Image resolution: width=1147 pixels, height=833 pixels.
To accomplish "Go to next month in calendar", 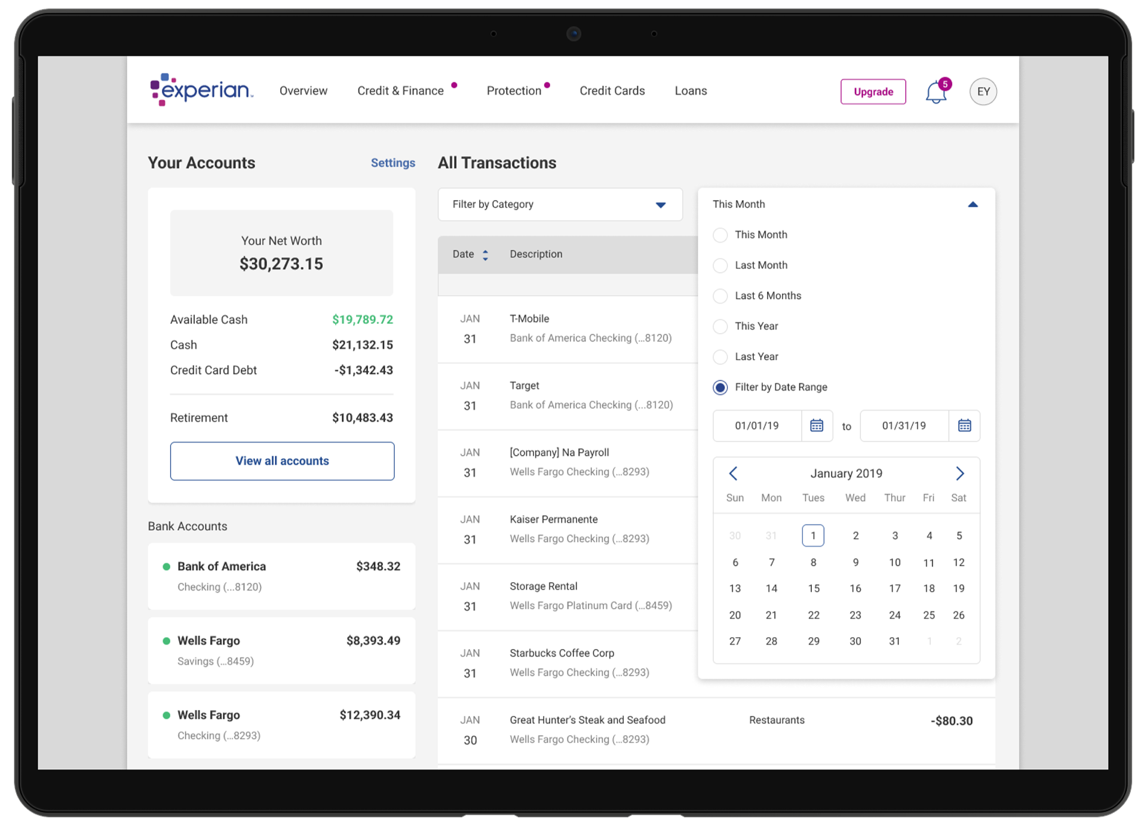I will pos(959,474).
